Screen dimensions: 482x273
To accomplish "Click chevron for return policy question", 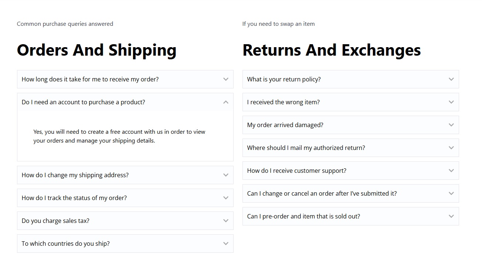I will click(x=451, y=79).
